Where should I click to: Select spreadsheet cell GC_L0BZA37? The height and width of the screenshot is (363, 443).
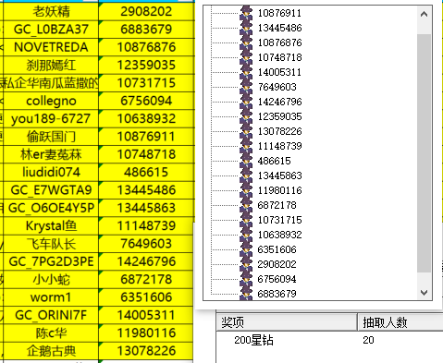point(51,30)
